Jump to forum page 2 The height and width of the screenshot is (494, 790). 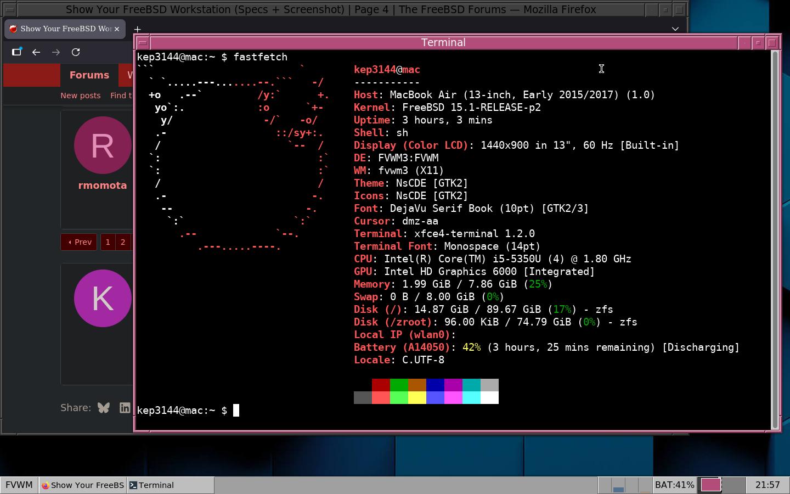(x=123, y=242)
